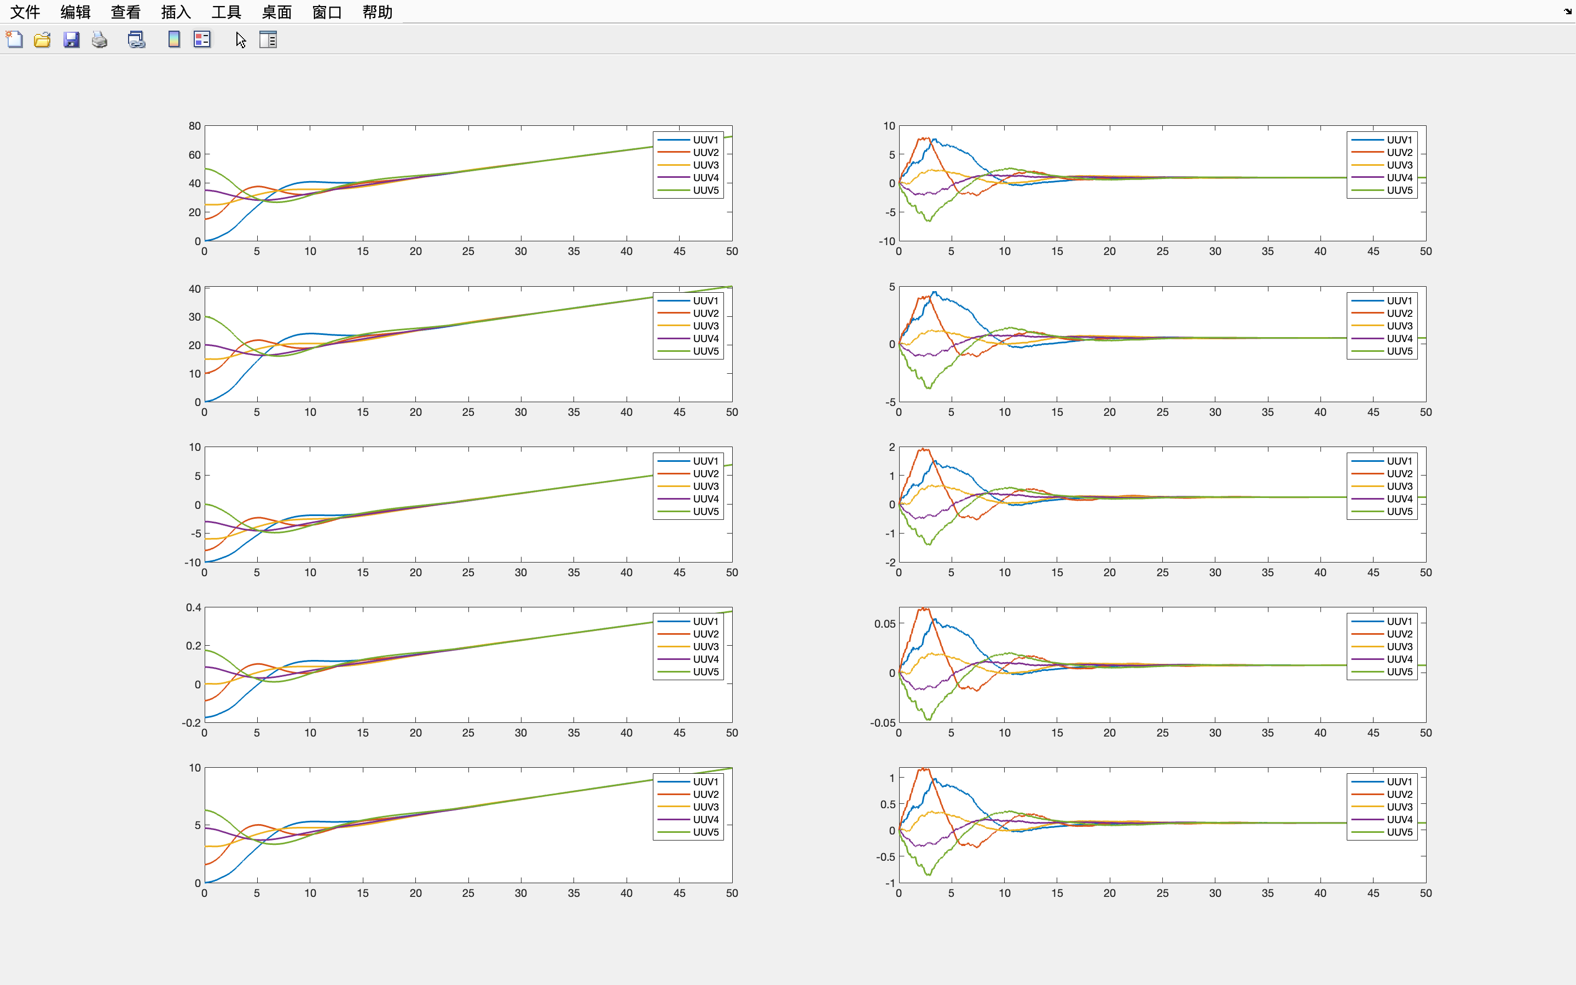Screen dimensions: 1576x985
Task: Click UUV1 label in top-left plot legend
Action: click(x=705, y=140)
